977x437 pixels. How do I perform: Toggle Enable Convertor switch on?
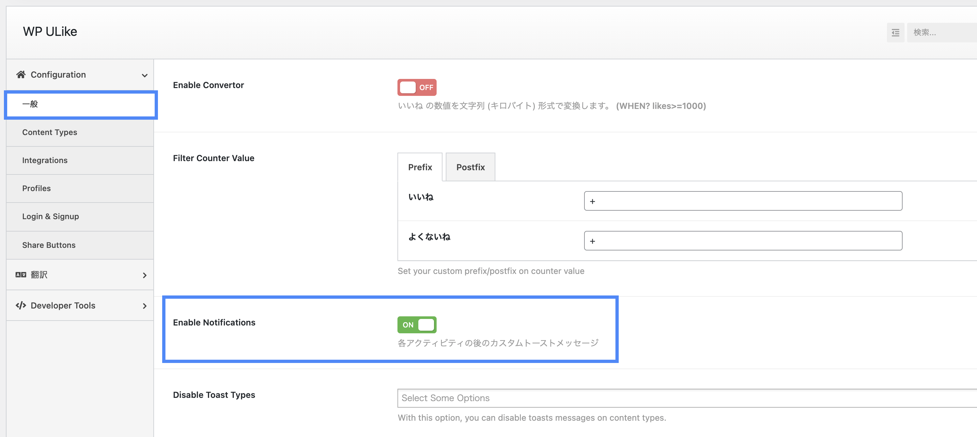coord(416,87)
